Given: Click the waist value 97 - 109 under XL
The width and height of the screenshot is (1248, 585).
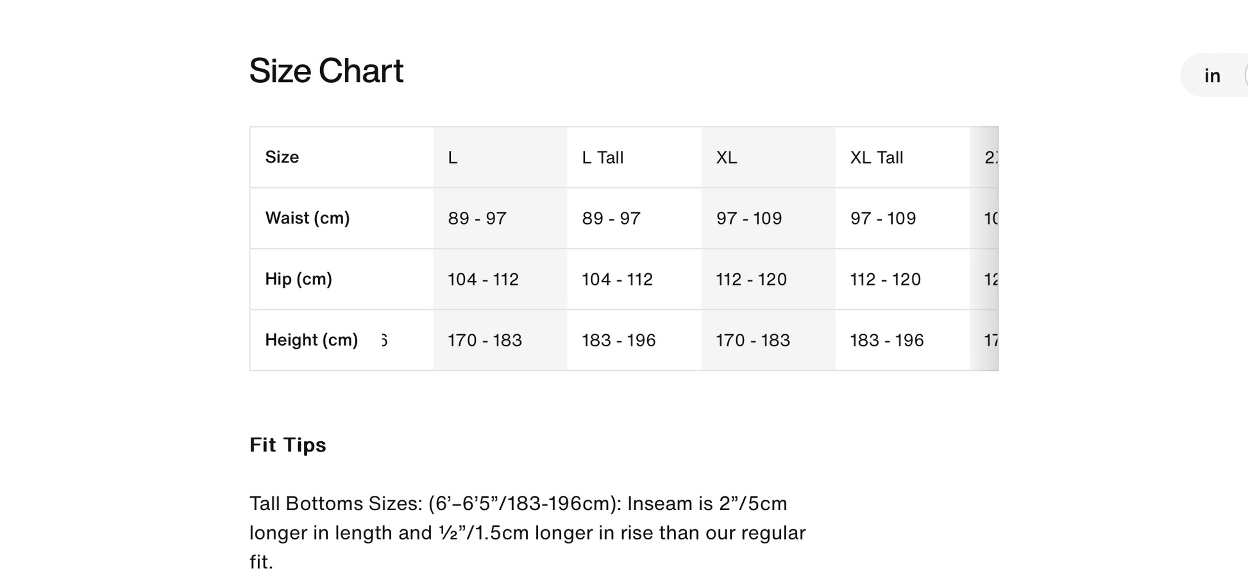Looking at the screenshot, I should point(749,219).
